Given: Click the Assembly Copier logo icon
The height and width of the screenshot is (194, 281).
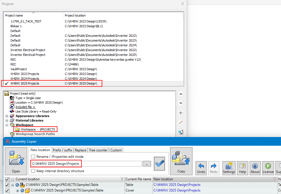Looking at the screenshot, I should (x=8, y=141).
